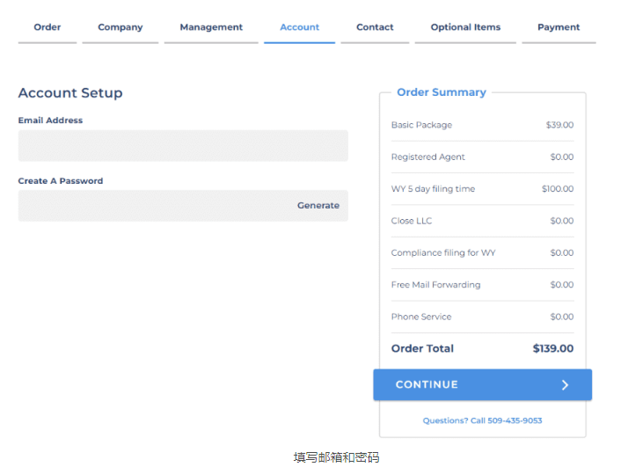Screen dimensions: 628x467
Task: Click the arrow icon on Continue button
Action: pyautogui.click(x=565, y=385)
